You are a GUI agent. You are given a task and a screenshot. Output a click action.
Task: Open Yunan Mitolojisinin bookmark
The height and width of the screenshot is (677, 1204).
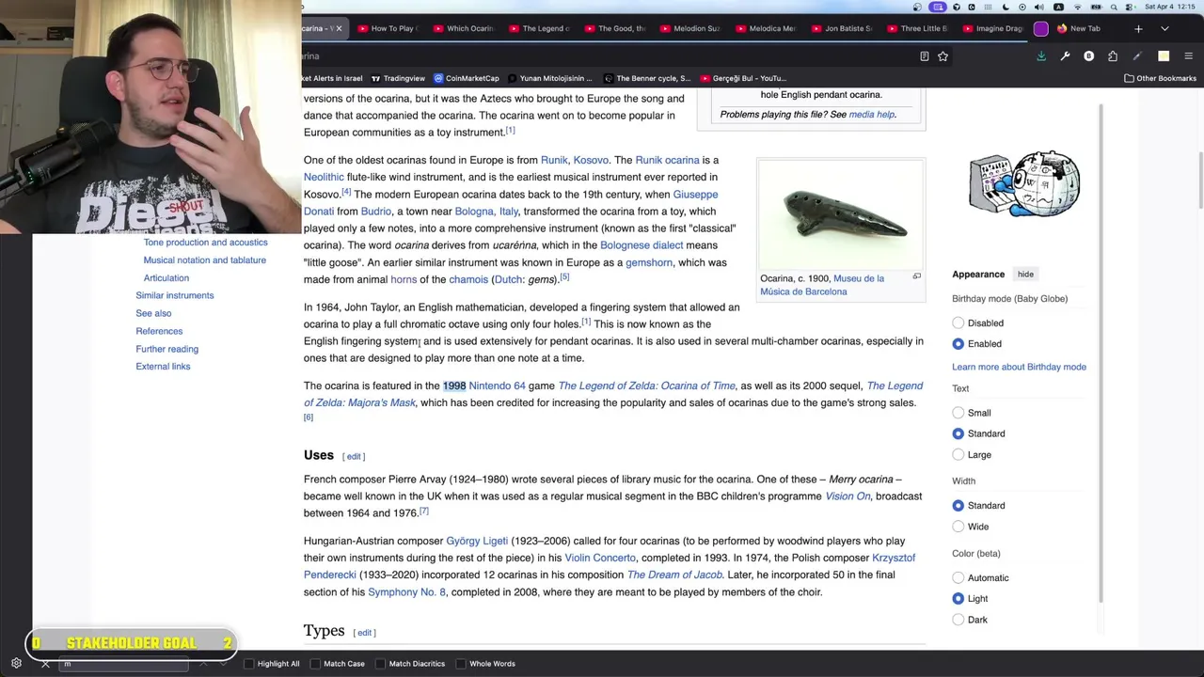point(549,78)
